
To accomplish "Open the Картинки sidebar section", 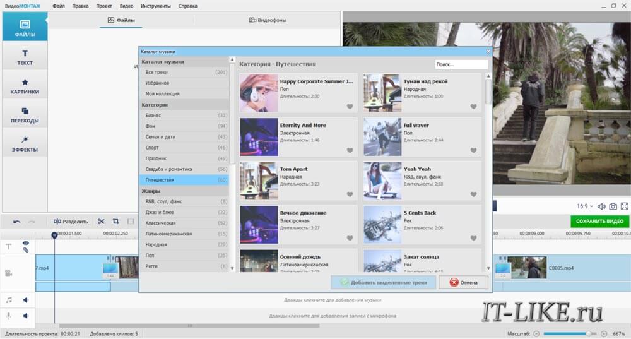I will (x=25, y=86).
